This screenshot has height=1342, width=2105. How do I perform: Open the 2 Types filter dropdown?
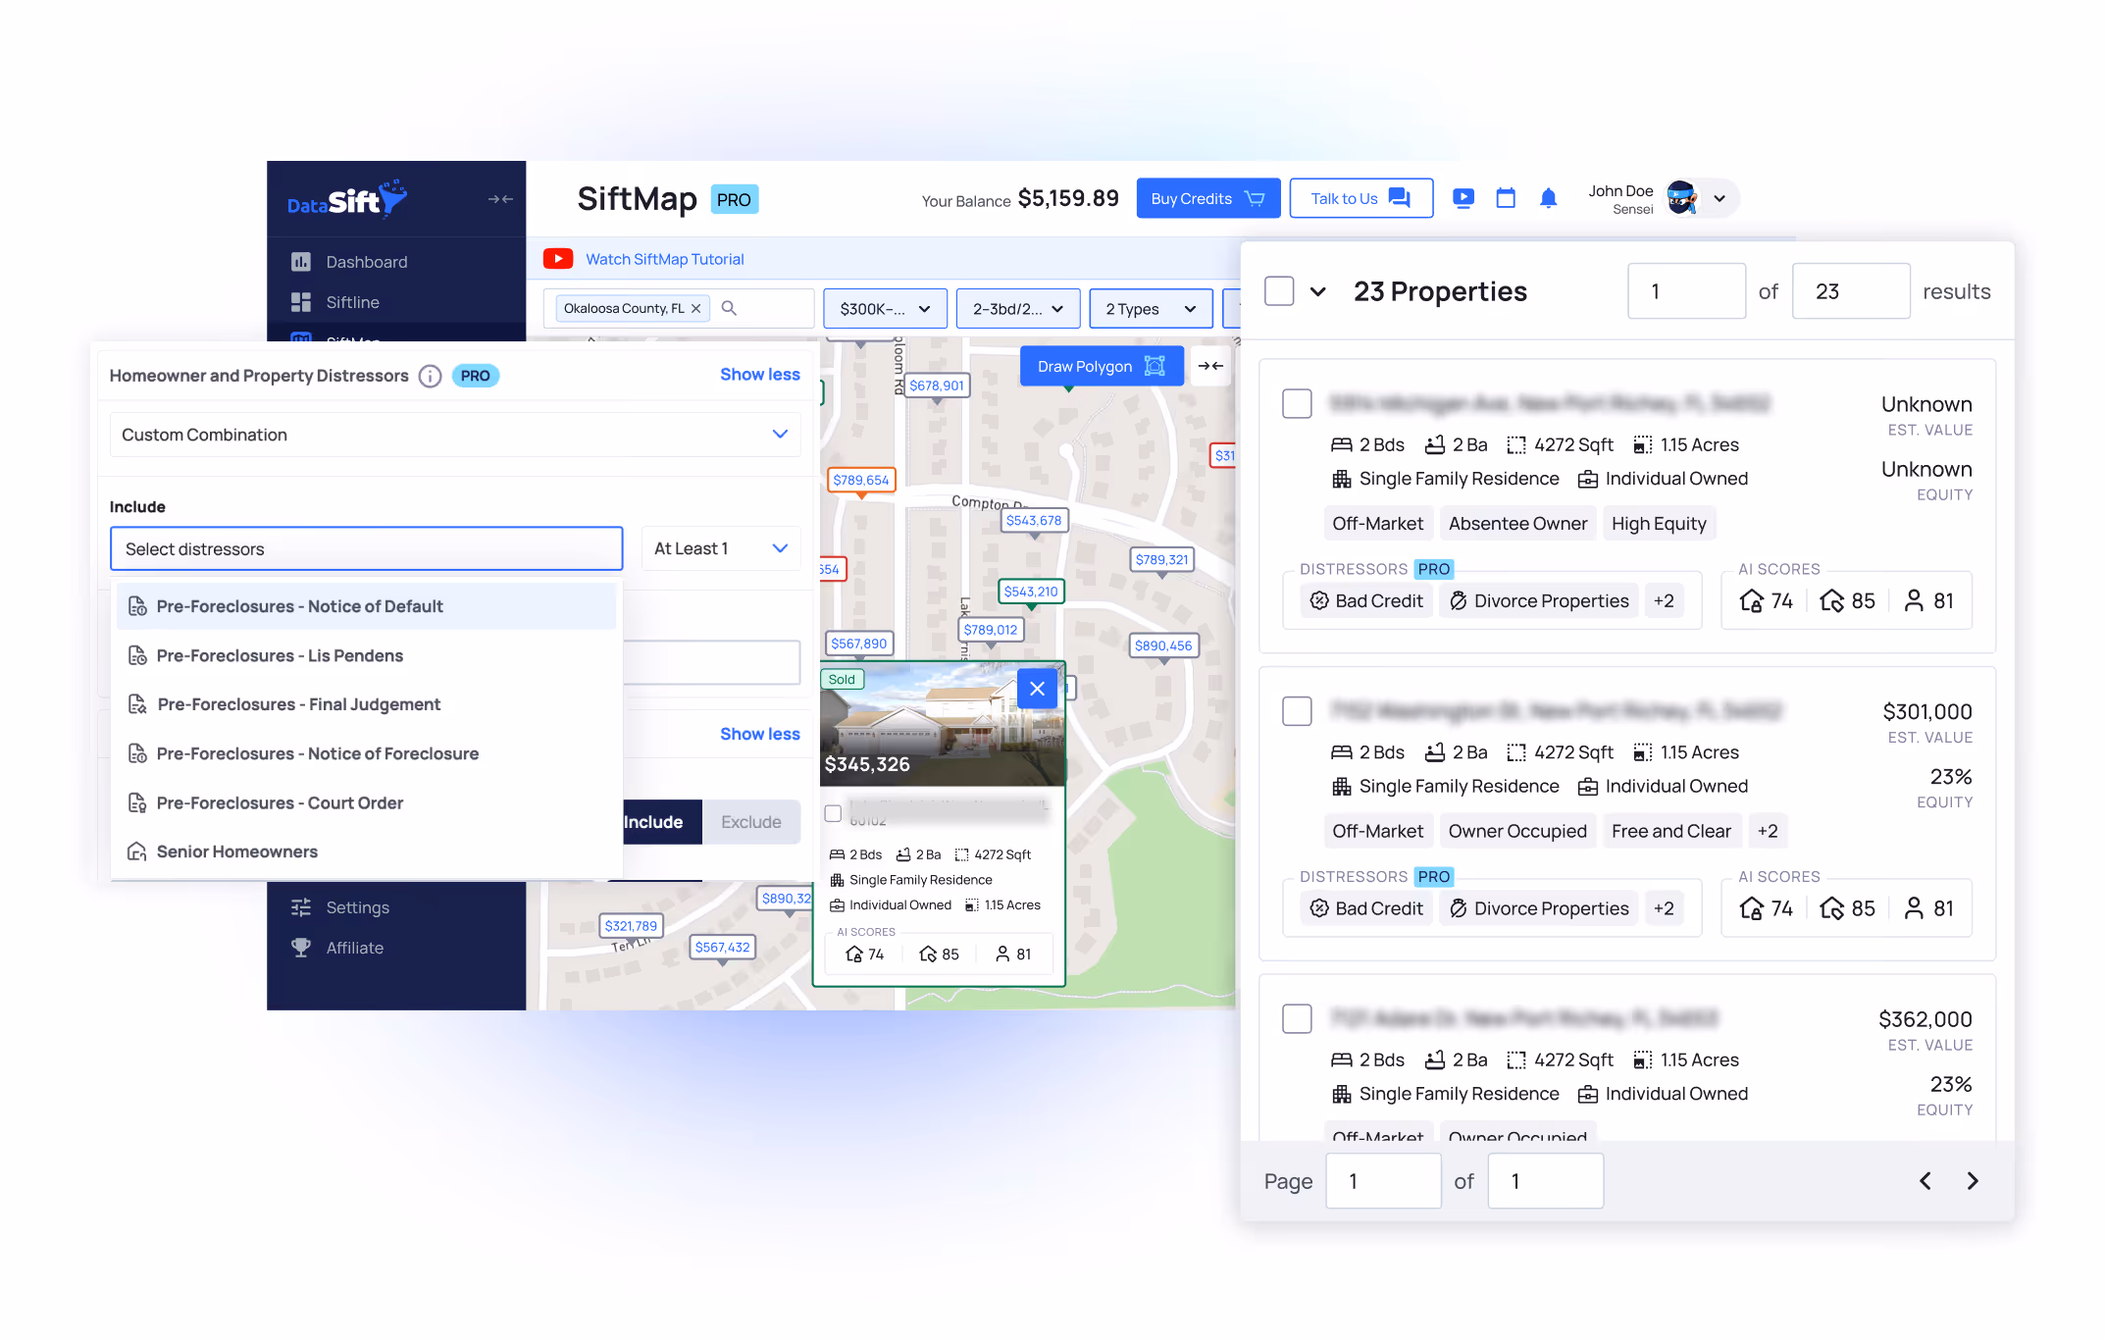[1150, 308]
